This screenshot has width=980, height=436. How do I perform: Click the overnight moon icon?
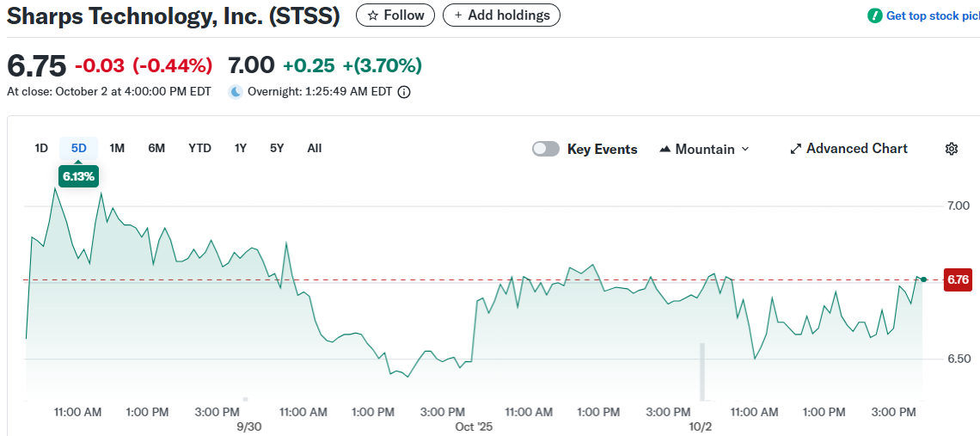236,92
